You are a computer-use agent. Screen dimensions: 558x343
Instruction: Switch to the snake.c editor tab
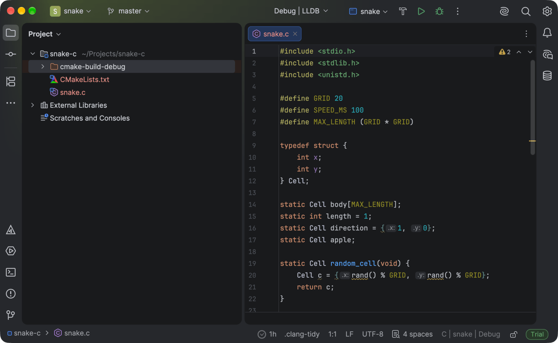click(x=275, y=34)
